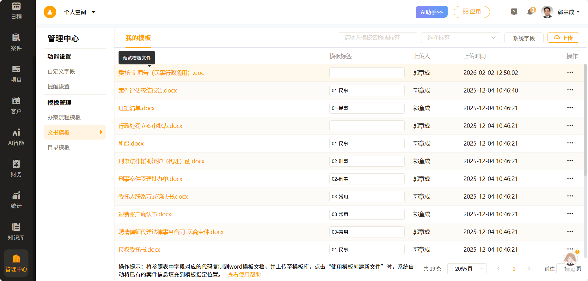The width and height of the screenshot is (588, 281).
Task: Select 目录模板 in the left menu
Action: [59, 147]
